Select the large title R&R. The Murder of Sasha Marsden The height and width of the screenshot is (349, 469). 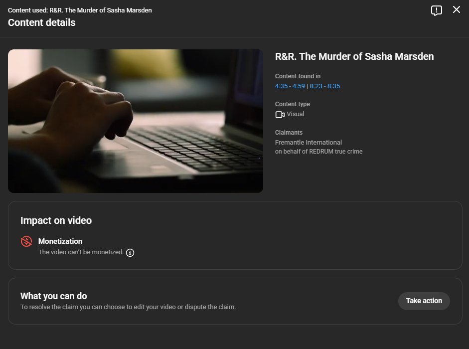[354, 56]
